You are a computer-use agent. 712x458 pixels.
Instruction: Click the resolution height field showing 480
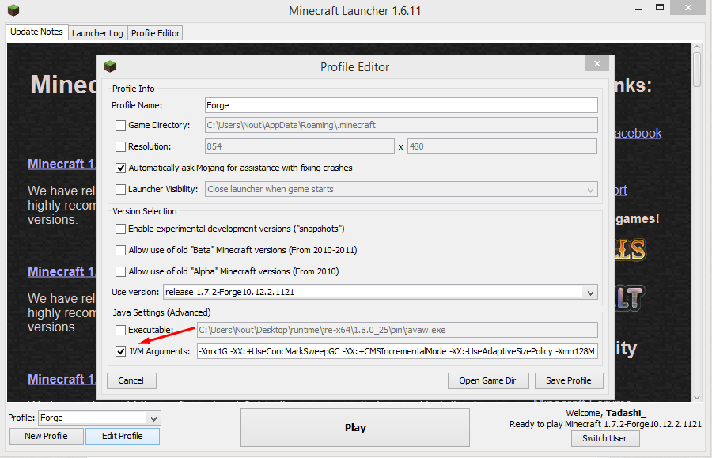pos(502,146)
